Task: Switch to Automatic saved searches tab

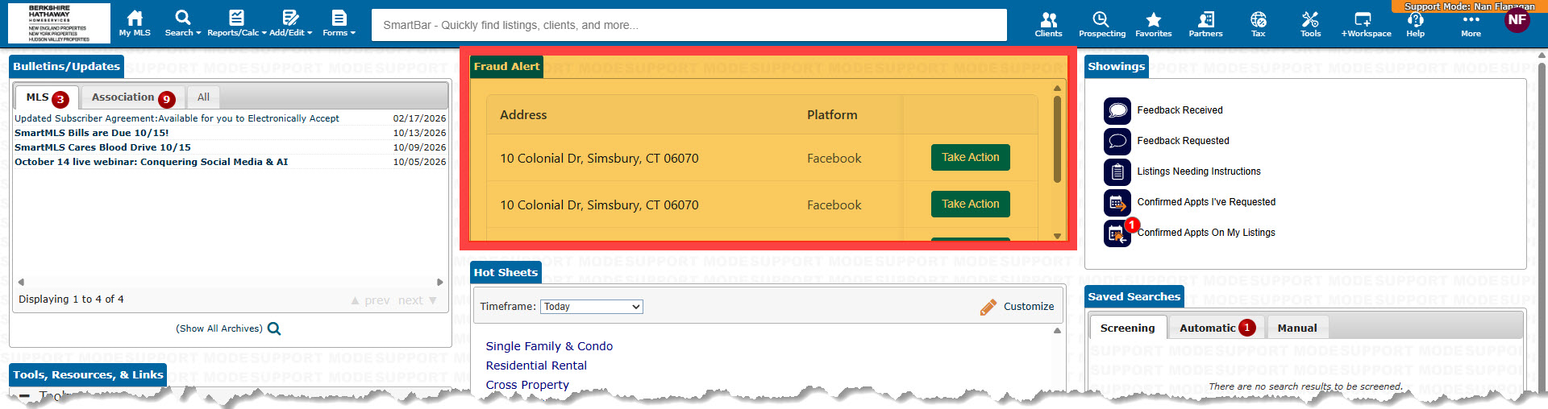Action: [1216, 328]
